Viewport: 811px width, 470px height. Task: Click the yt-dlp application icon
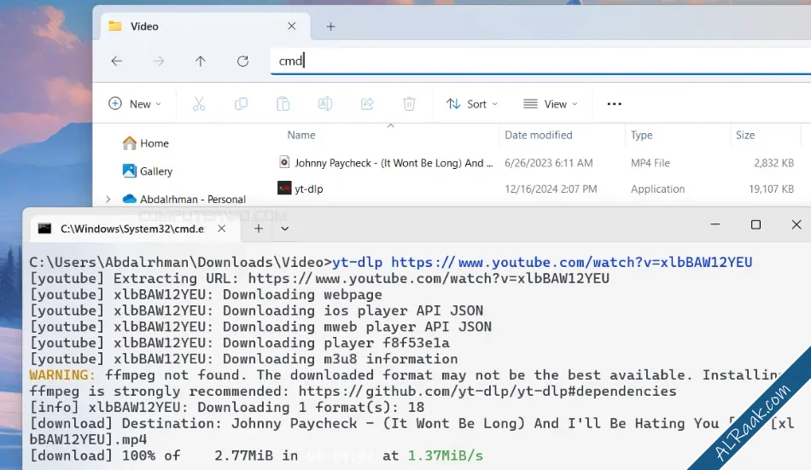(x=284, y=188)
